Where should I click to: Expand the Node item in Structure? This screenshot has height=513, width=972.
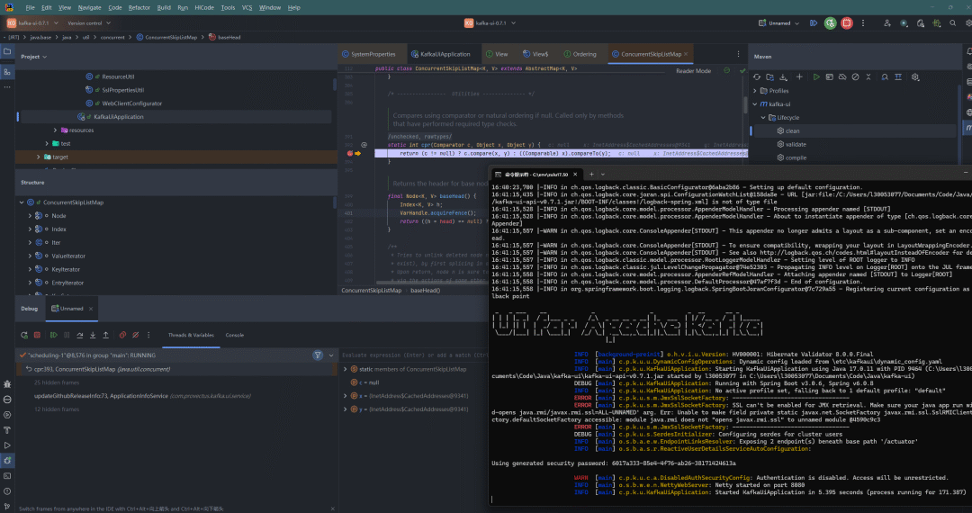(x=30, y=216)
